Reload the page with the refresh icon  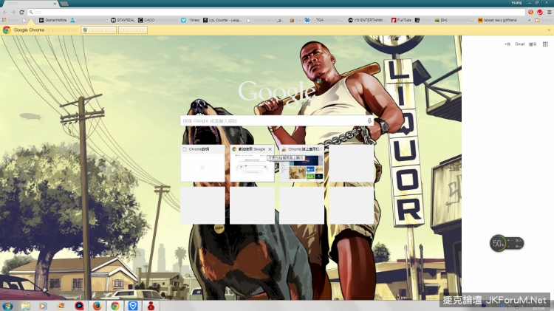coord(21,12)
